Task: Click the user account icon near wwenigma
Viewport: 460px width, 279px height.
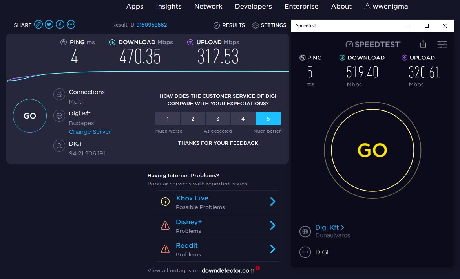Action: coord(367,6)
